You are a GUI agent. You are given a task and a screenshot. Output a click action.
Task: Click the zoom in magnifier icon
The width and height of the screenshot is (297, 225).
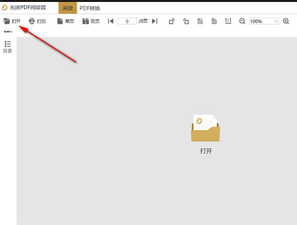(286, 21)
